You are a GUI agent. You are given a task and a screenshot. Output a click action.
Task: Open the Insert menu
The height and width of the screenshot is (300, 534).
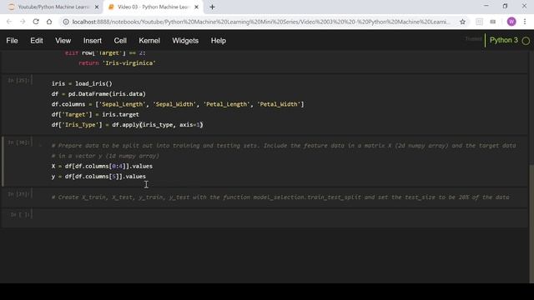pos(93,41)
